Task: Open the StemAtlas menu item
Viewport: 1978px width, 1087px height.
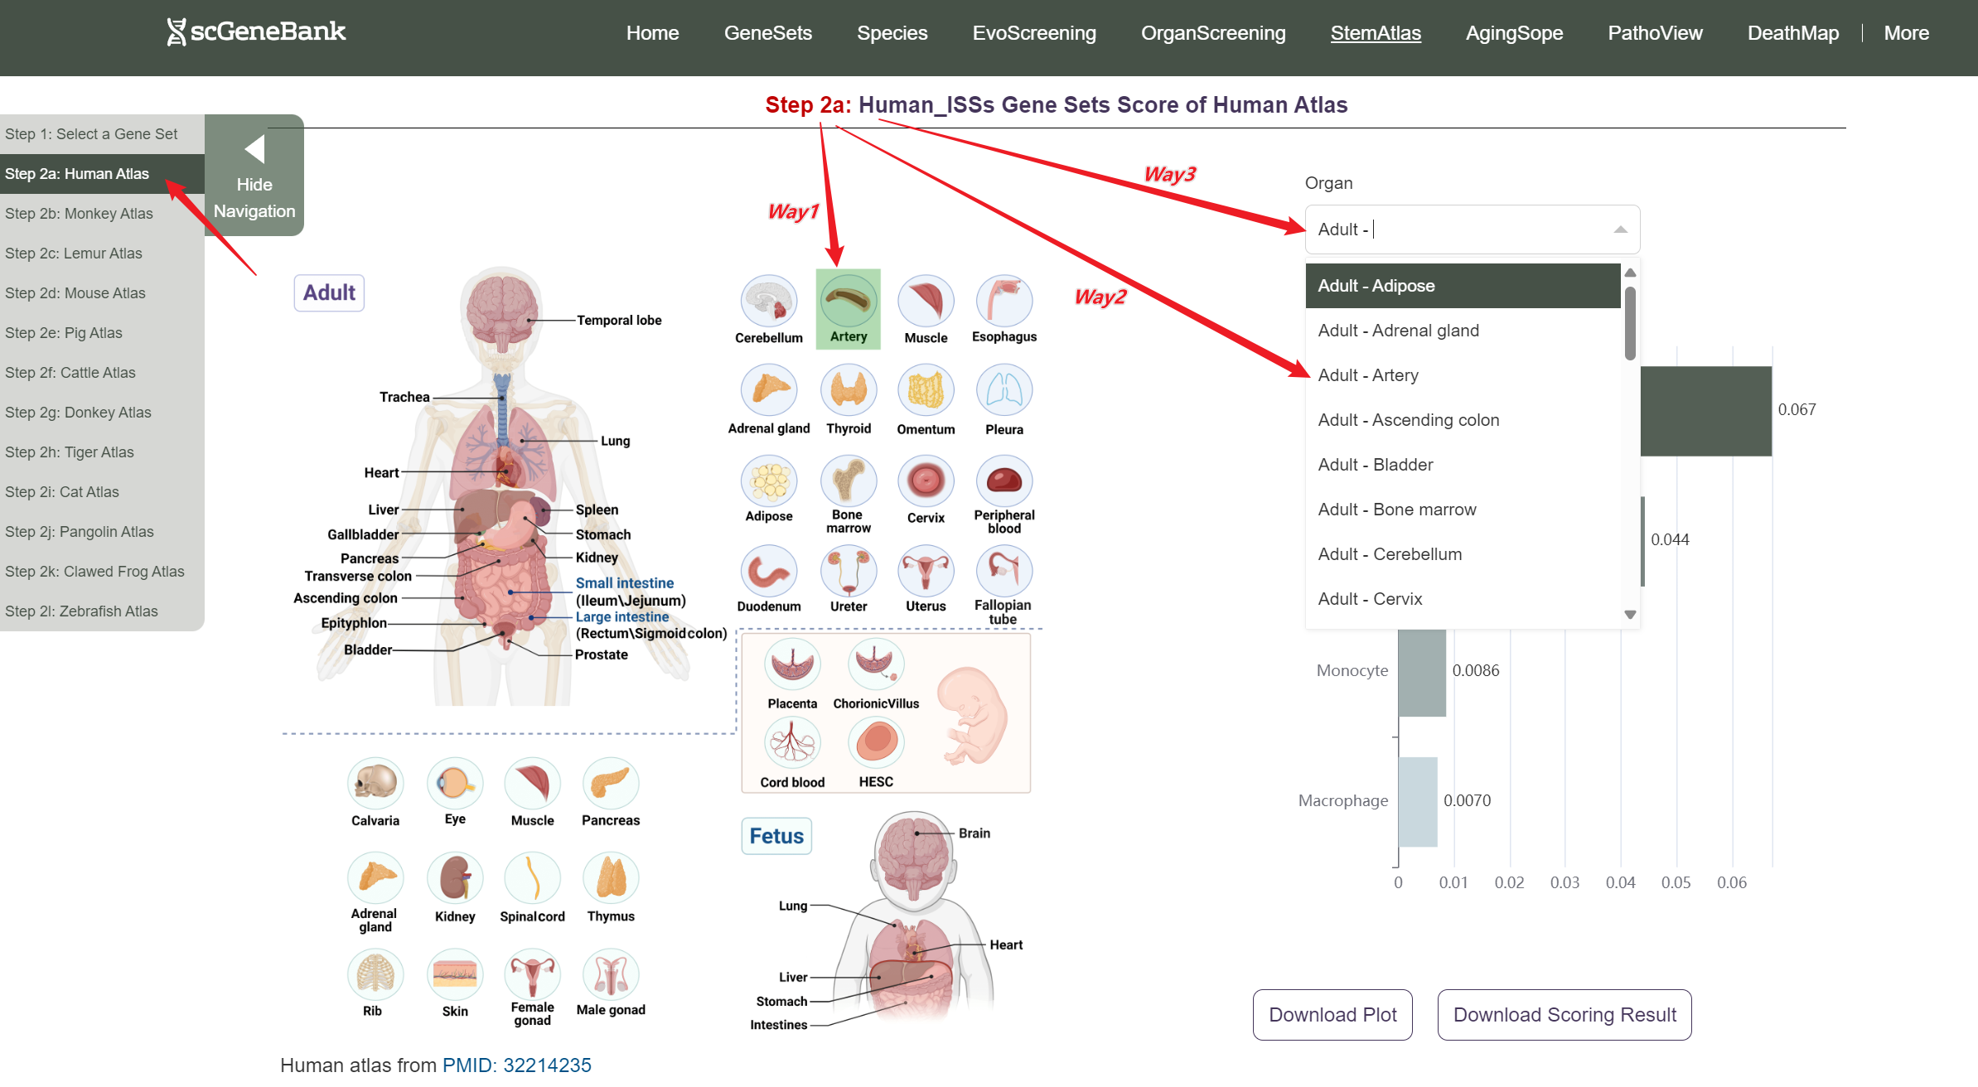Action: [x=1375, y=33]
